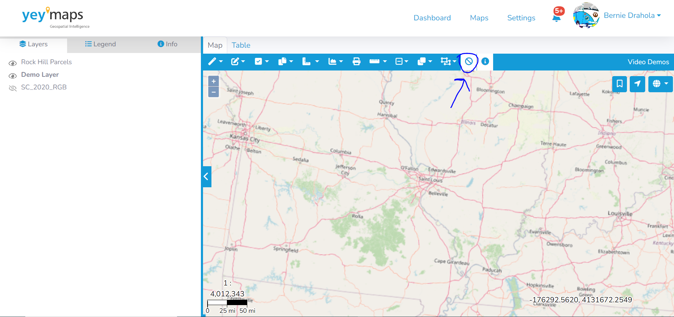This screenshot has height=317, width=674.
Task: Click the info icon in the map toolbar
Action: click(485, 61)
